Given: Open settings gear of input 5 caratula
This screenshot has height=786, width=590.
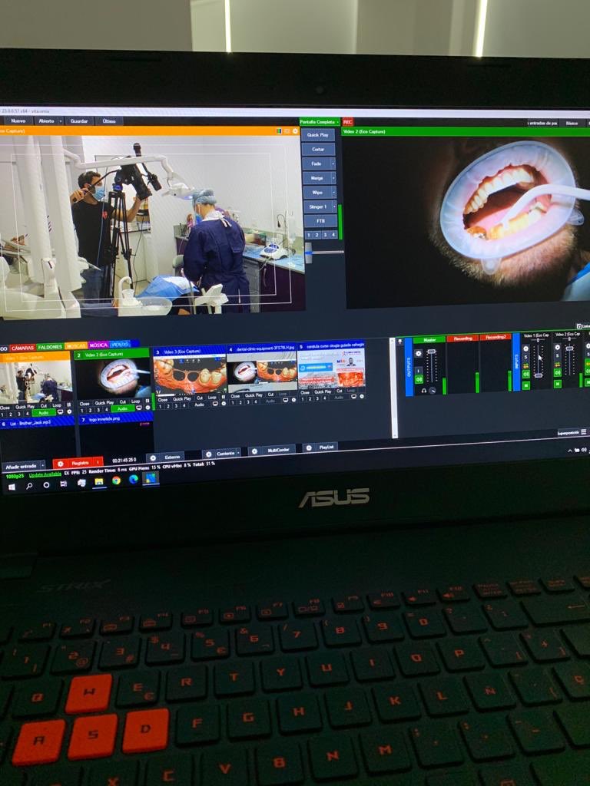Looking at the screenshot, I should (x=363, y=396).
